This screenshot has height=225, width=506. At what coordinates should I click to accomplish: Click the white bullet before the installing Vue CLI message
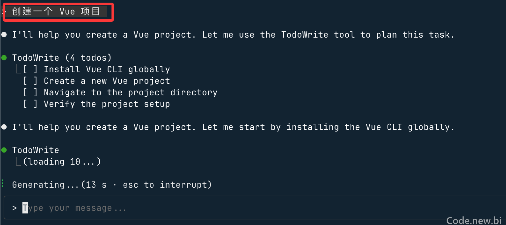click(x=4, y=127)
